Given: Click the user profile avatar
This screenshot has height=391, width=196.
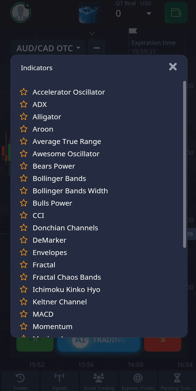Looking at the screenshot, I should click(21, 12).
